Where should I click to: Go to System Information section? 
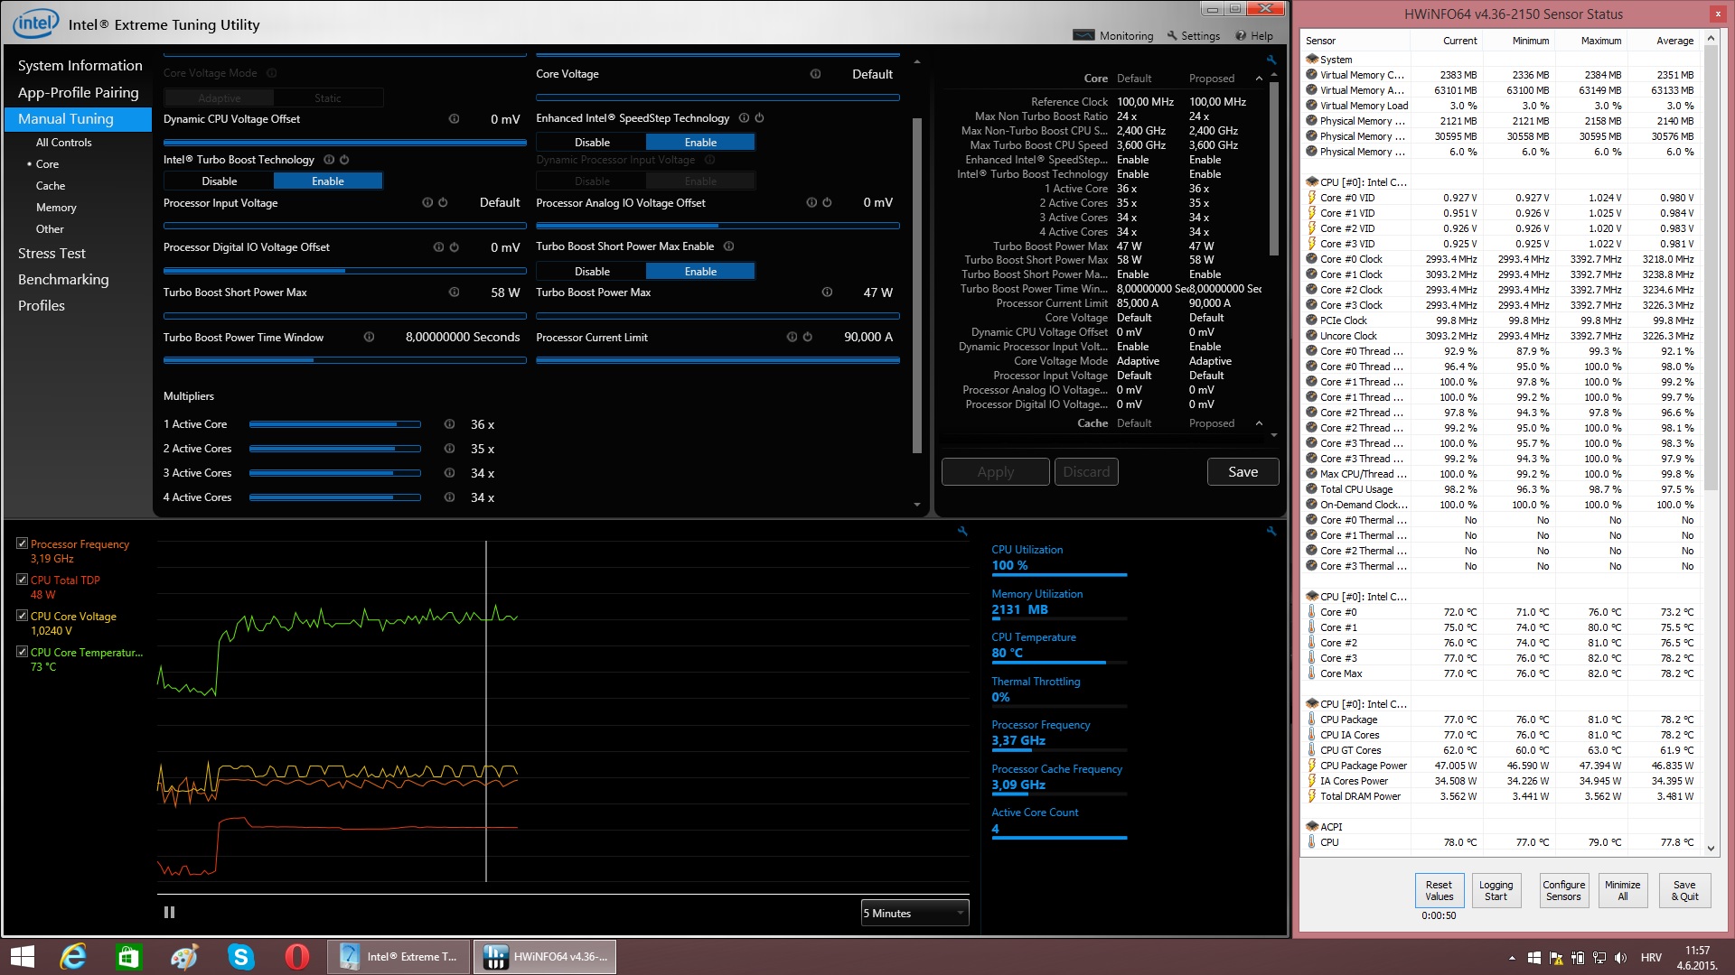tap(80, 66)
